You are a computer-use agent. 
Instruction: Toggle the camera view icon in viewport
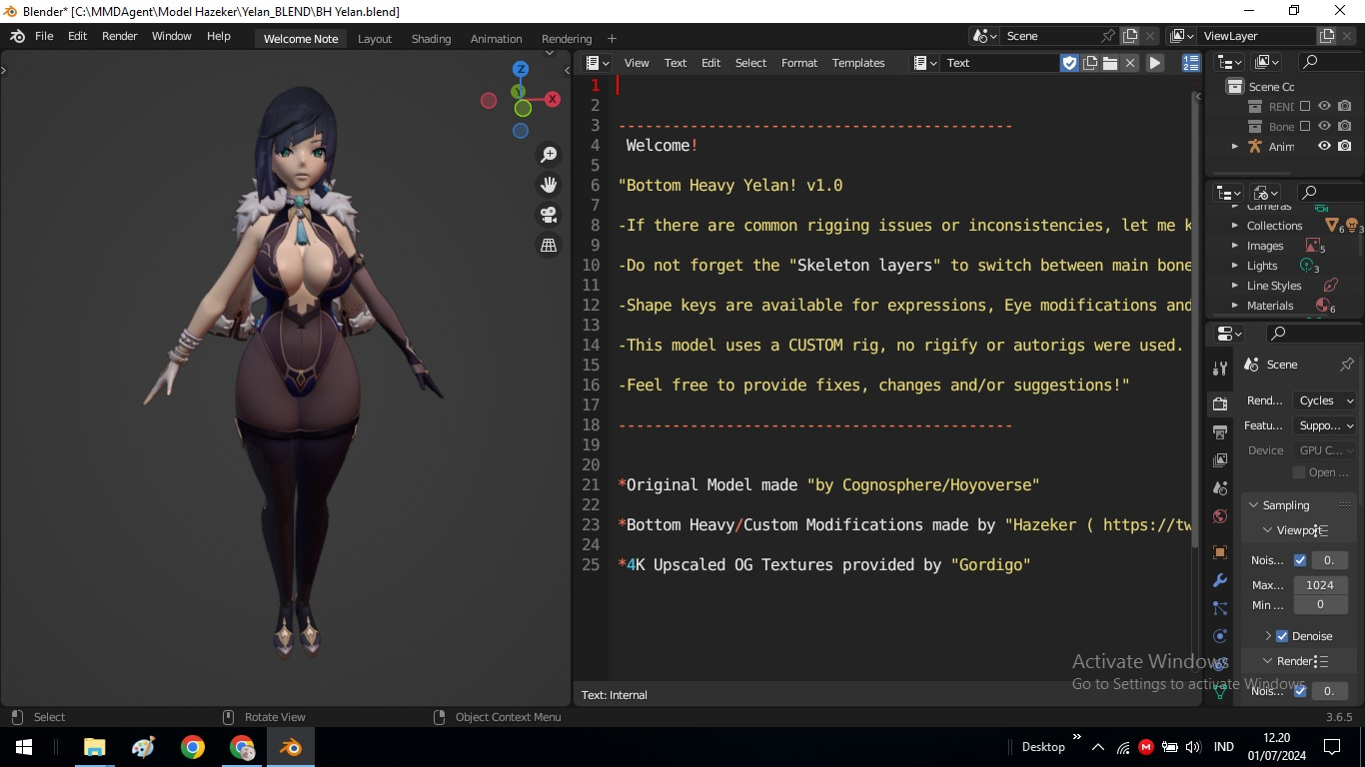tap(549, 215)
